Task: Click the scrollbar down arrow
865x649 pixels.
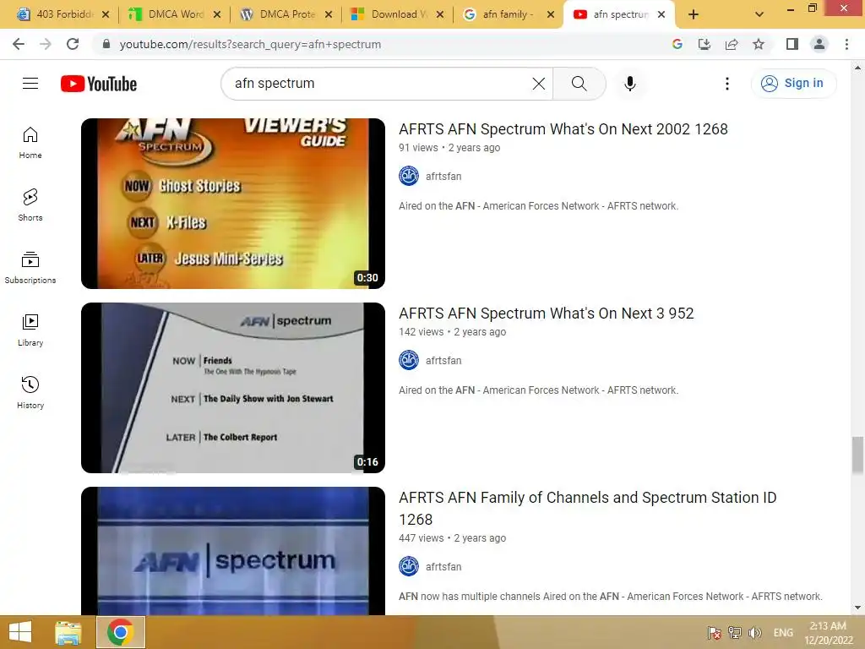Action: pyautogui.click(x=857, y=608)
